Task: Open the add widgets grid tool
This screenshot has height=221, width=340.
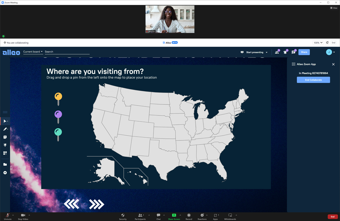Action: [5, 153]
